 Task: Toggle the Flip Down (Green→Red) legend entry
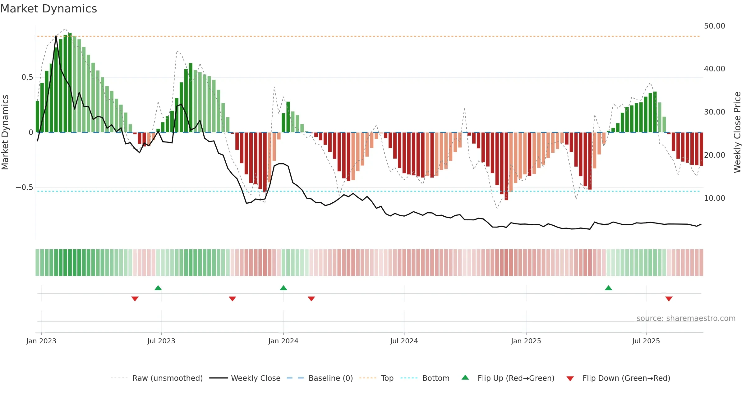pyautogui.click(x=618, y=378)
